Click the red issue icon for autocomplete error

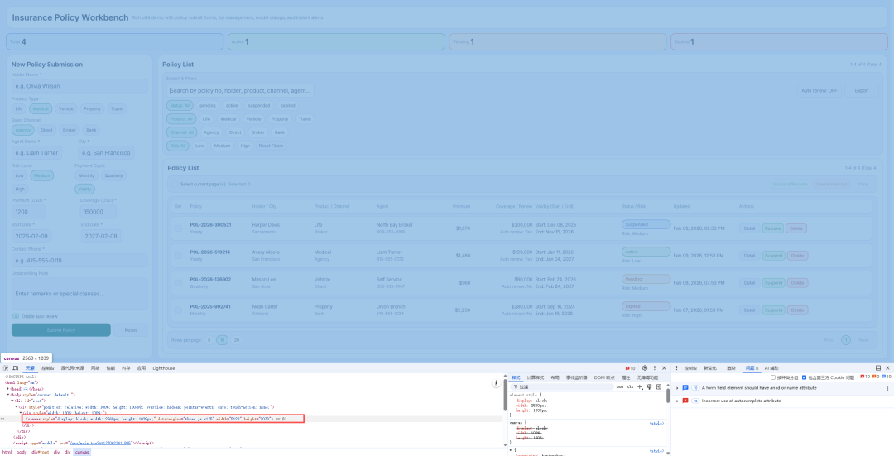(x=685, y=401)
